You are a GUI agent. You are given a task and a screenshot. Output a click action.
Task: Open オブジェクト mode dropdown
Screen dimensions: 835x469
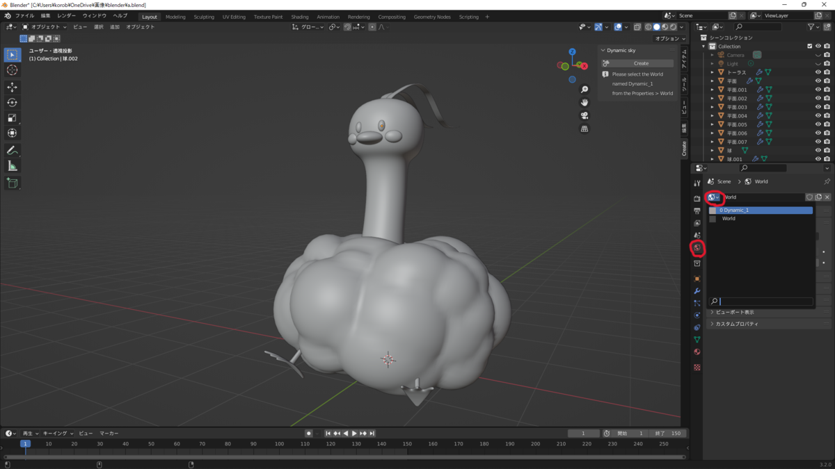click(45, 27)
